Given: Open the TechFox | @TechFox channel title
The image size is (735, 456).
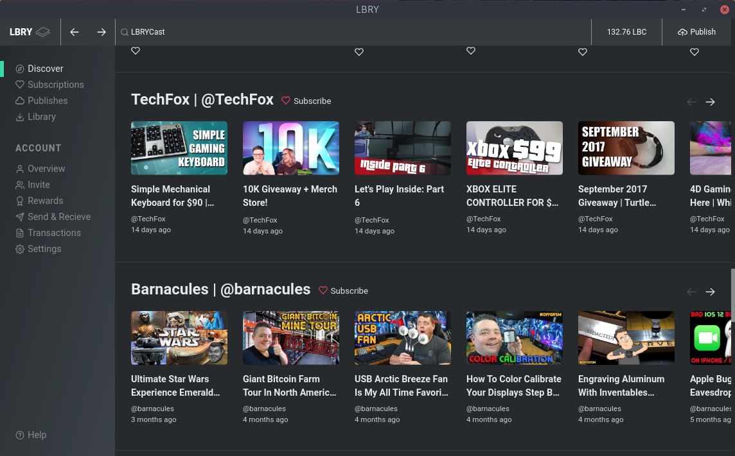Looking at the screenshot, I should [202, 99].
